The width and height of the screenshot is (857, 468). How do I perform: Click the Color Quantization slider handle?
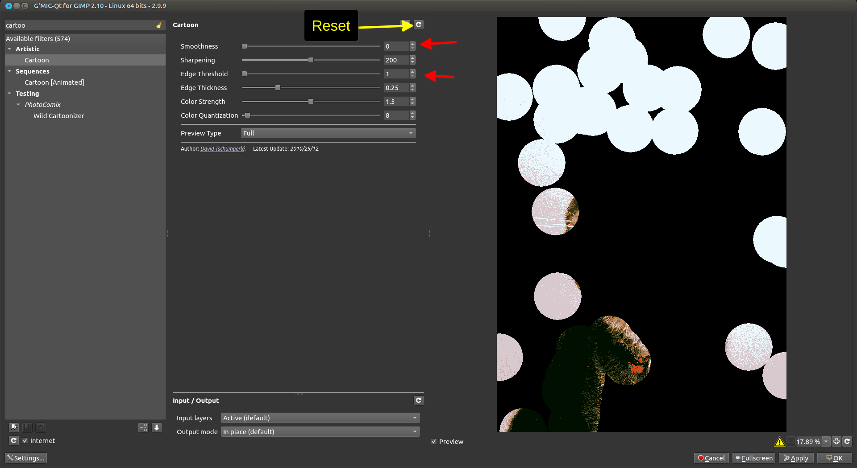coord(247,115)
